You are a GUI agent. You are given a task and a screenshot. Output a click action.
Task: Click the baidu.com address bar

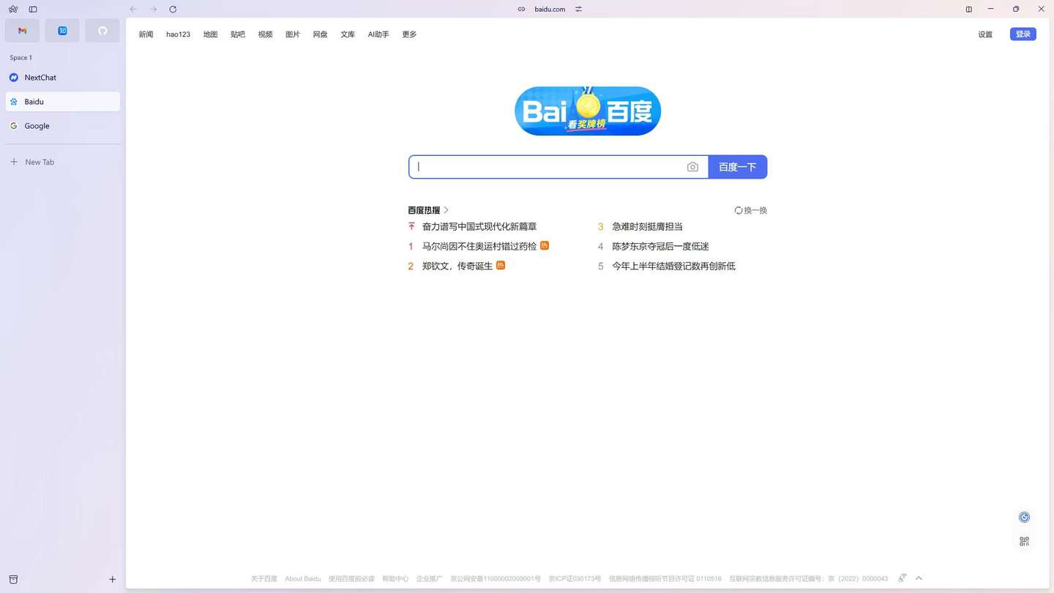(550, 10)
